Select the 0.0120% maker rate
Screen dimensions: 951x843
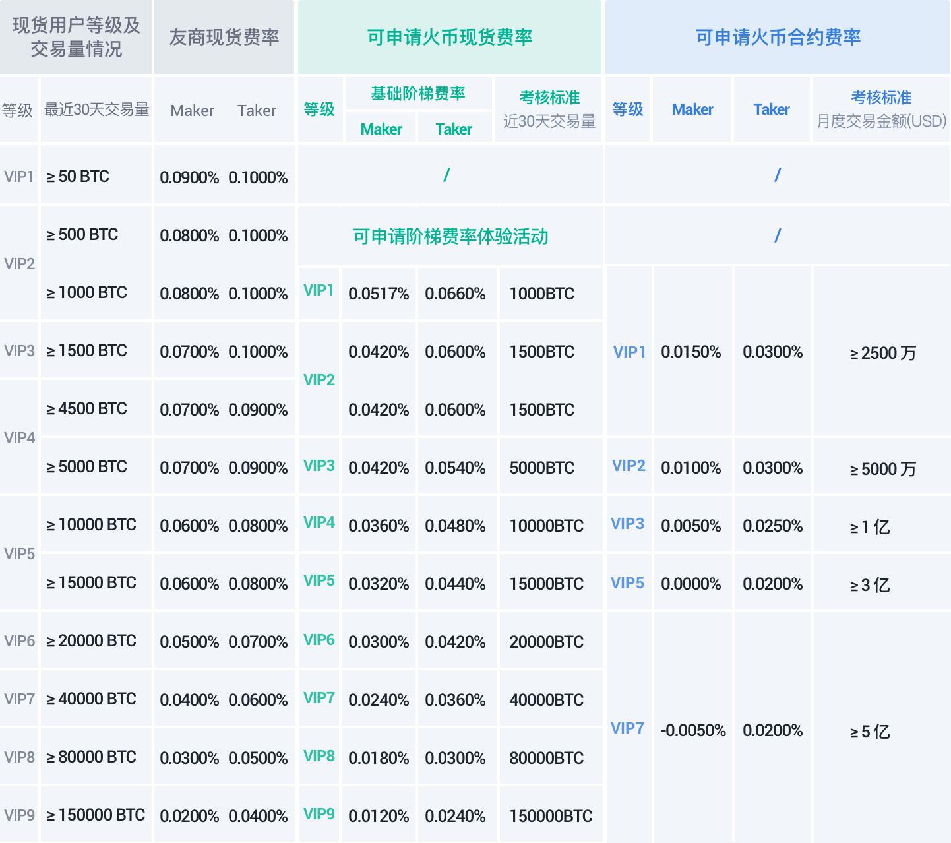coord(379,816)
